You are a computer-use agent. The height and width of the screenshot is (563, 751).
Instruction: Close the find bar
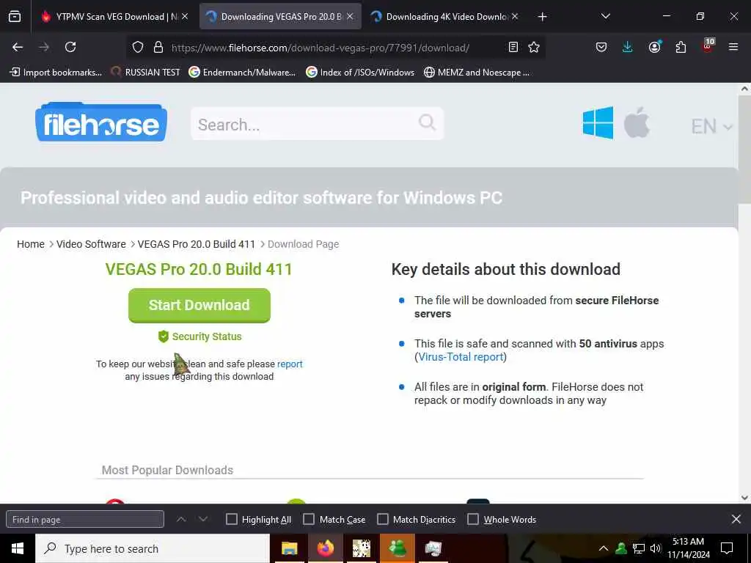point(736,519)
